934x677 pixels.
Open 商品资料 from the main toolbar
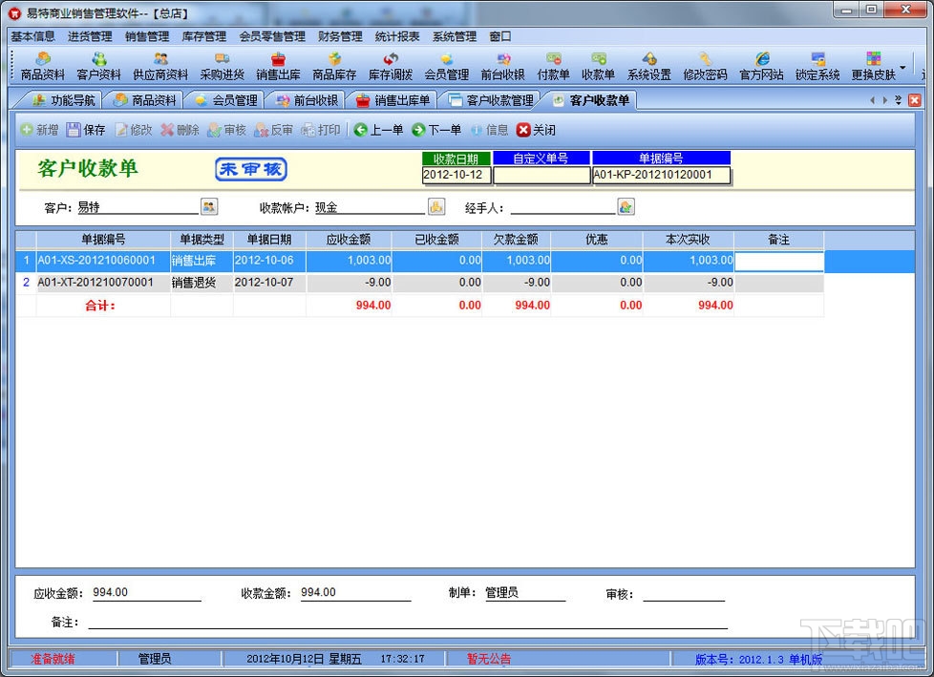42,66
